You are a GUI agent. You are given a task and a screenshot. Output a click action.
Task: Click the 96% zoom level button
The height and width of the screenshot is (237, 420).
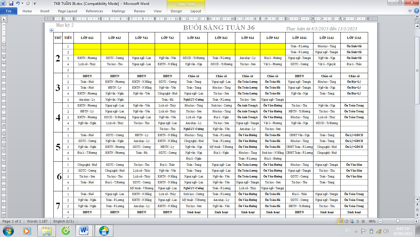point(372,221)
